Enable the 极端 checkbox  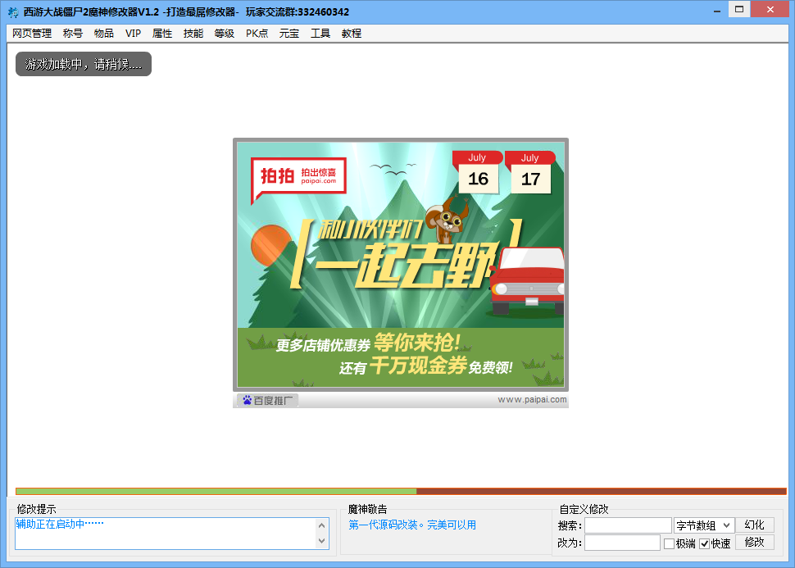[670, 543]
